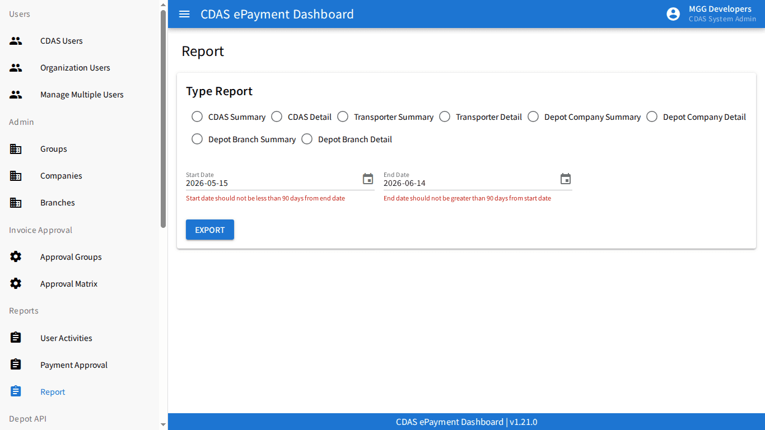
Task: Select the CDAS Summary radio button
Action: tap(197, 116)
